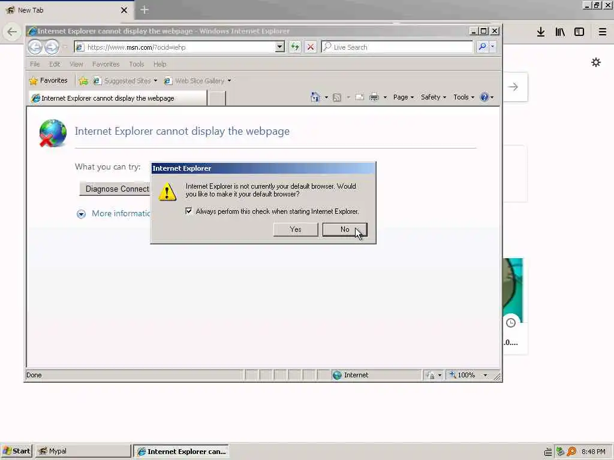
Task: Click the Live Search magnifier button
Action: 482,47
